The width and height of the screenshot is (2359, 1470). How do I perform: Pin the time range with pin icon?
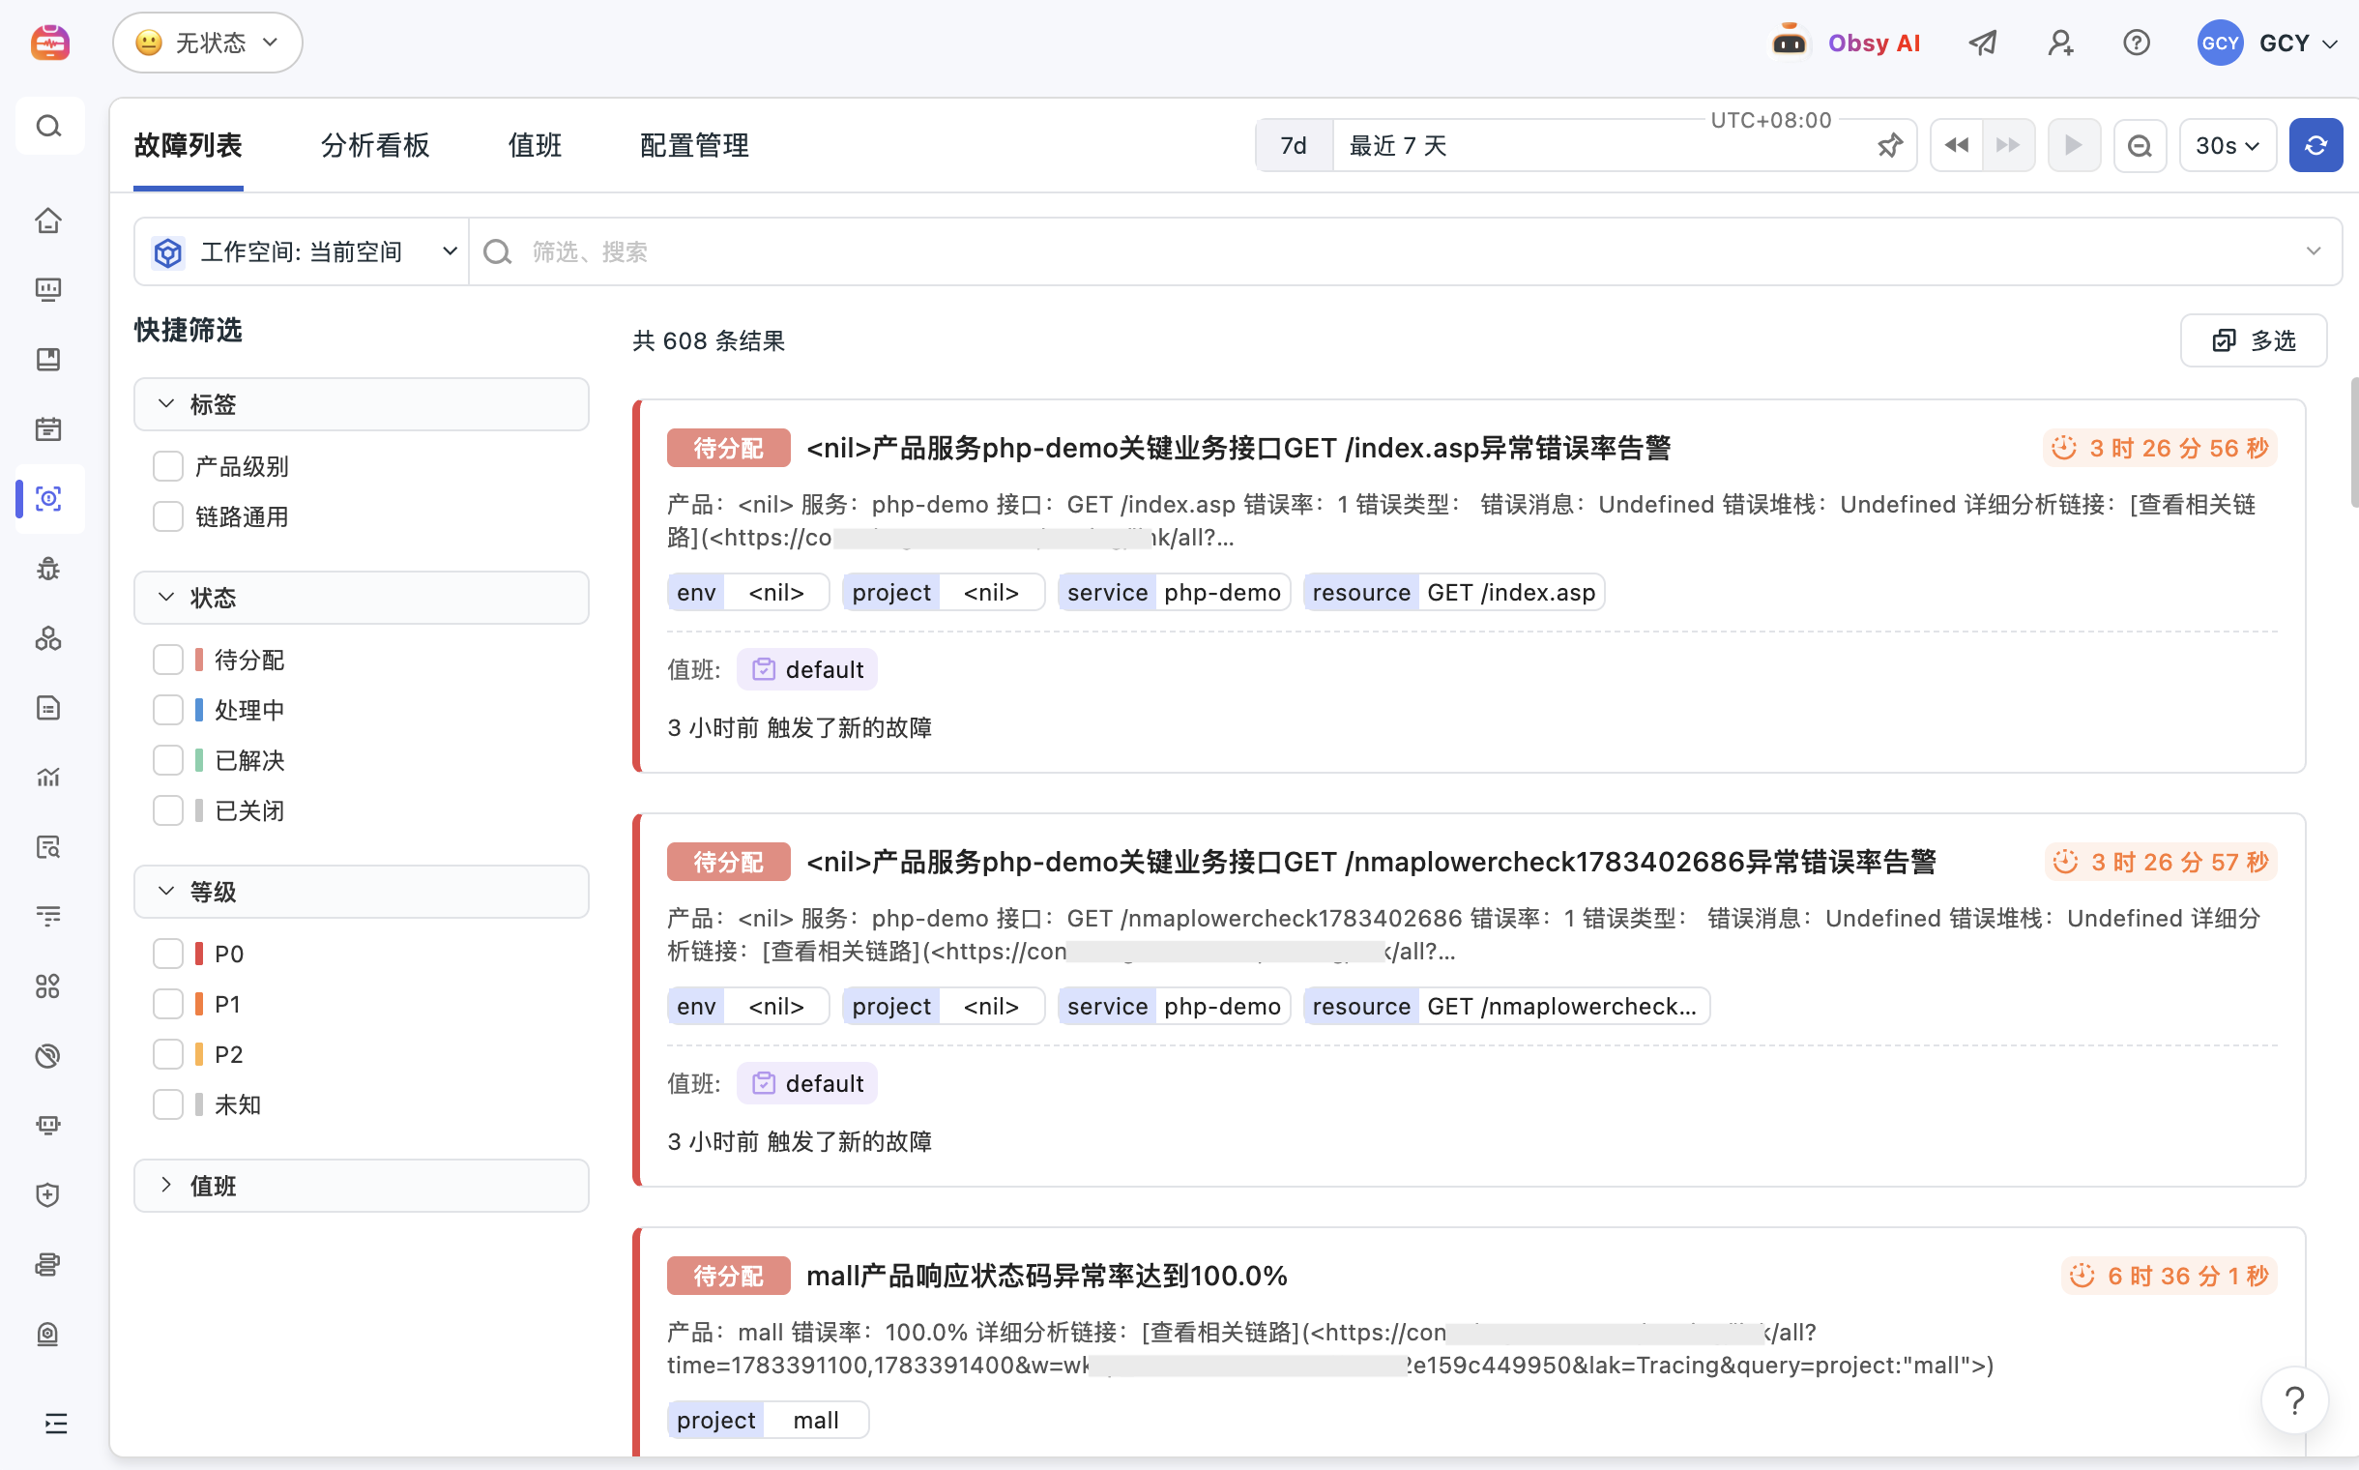[x=1889, y=146]
